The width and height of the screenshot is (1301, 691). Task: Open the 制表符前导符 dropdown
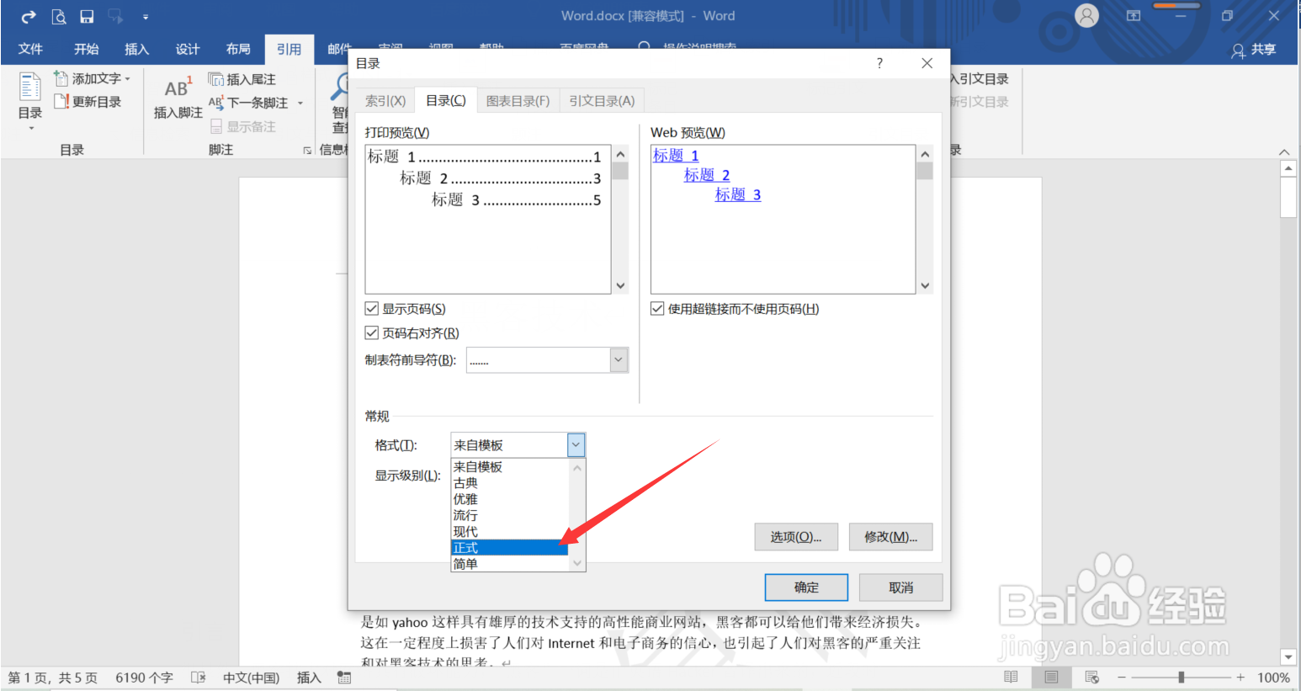click(x=619, y=360)
